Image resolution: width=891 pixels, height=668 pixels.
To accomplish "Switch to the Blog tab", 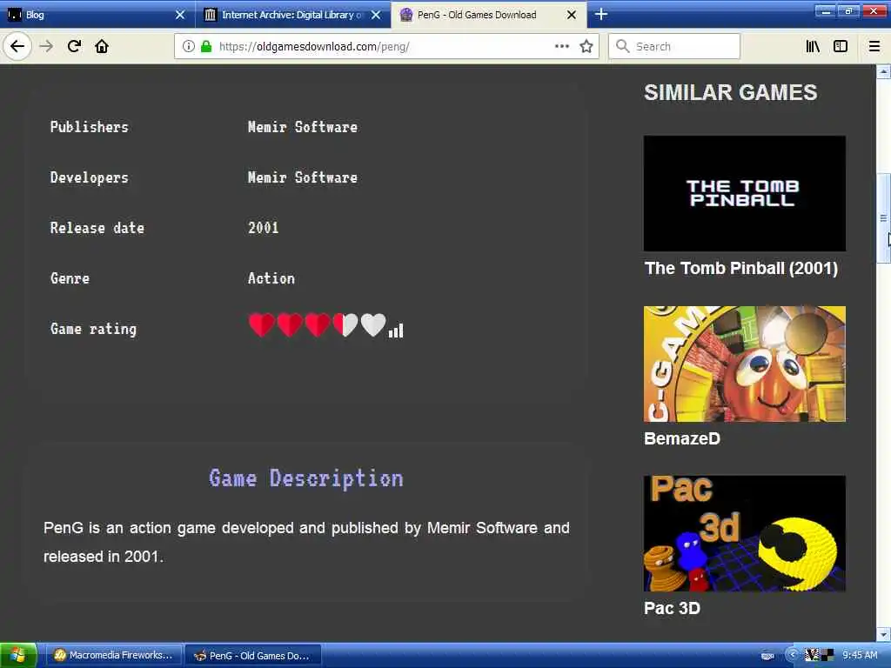I will tap(97, 15).
